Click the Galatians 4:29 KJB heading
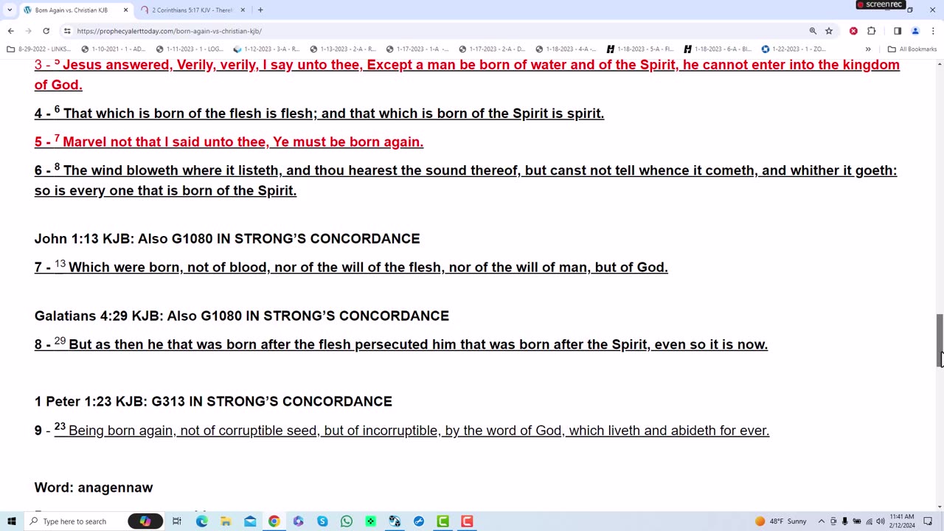This screenshot has height=531, width=944. 242,316
